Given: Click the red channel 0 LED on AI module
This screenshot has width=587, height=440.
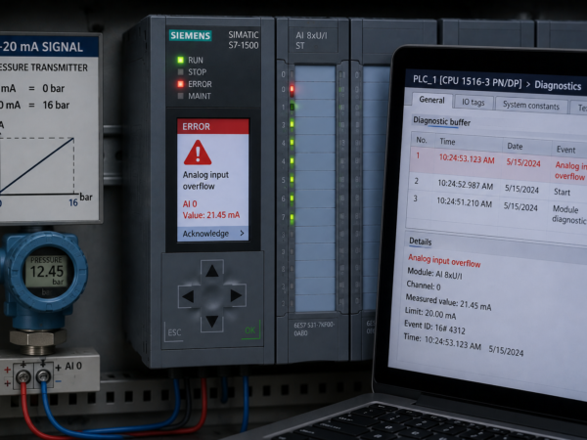Looking at the screenshot, I should [x=292, y=89].
